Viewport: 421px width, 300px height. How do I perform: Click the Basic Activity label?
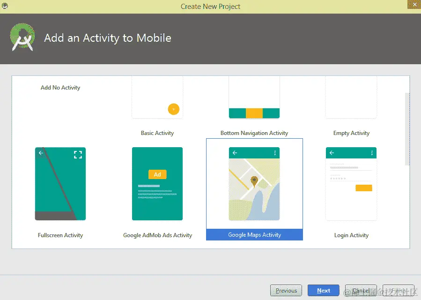(x=157, y=133)
